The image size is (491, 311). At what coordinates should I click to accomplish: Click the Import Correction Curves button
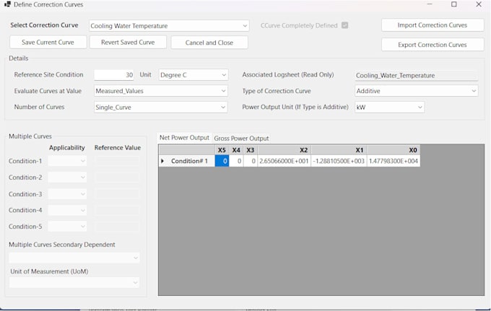pyautogui.click(x=433, y=25)
